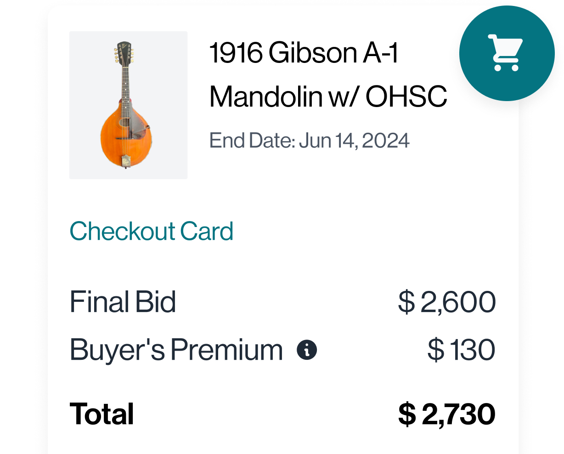Click the Buyer's Premium info icon
The image size is (564, 454).
pyautogui.click(x=307, y=350)
